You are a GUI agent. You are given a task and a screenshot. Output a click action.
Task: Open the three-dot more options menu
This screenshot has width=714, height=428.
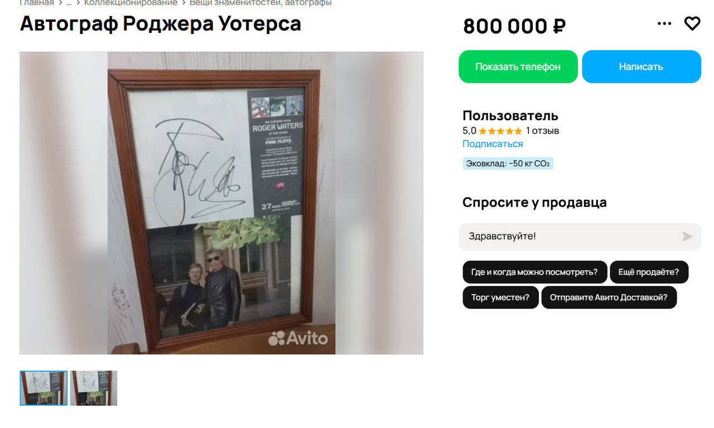(x=664, y=23)
